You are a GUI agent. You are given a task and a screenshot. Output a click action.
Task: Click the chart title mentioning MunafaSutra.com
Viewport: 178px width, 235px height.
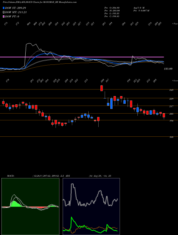pyautogui.click(x=40, y=2)
